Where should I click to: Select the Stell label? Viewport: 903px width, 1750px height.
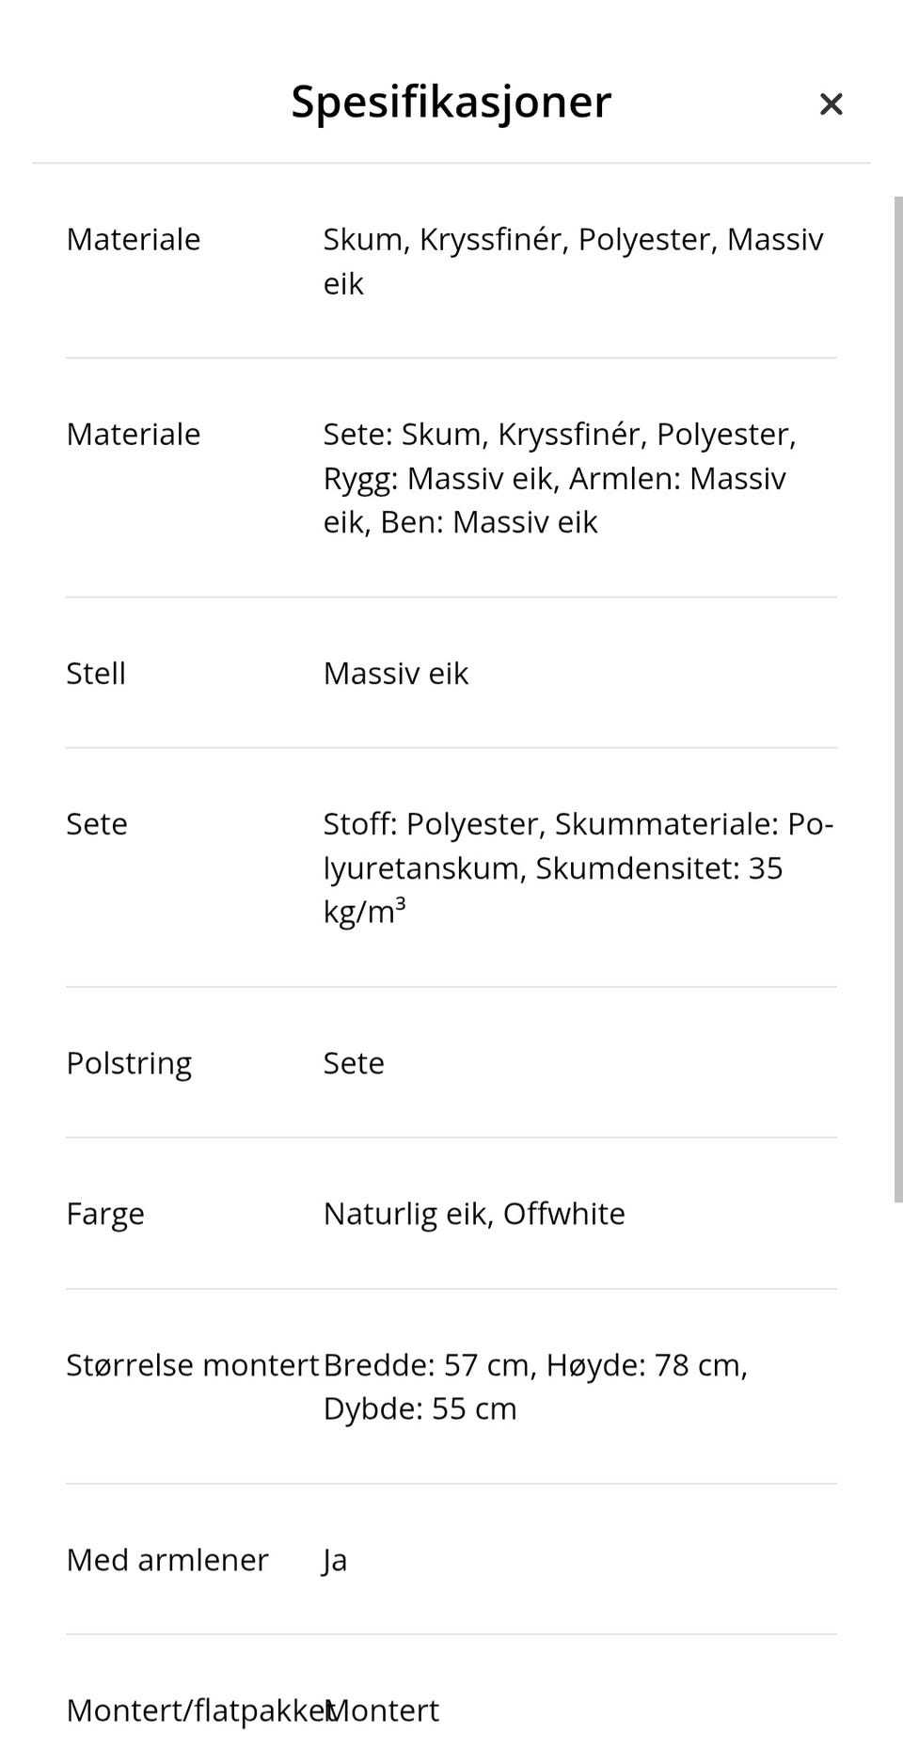95,674
